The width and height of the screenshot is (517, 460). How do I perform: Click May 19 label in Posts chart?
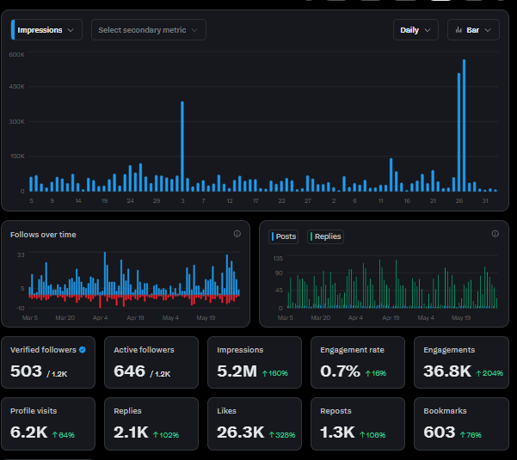pos(461,317)
